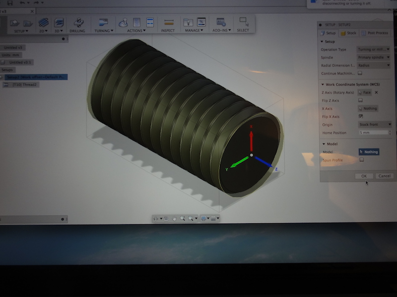Click the Select cursor tool icon

tap(244, 22)
